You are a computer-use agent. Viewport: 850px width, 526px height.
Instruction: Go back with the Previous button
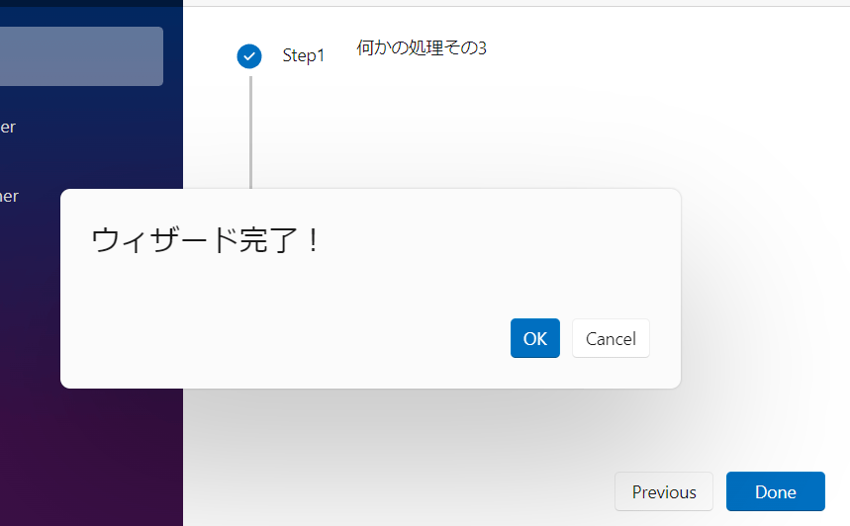(x=664, y=491)
